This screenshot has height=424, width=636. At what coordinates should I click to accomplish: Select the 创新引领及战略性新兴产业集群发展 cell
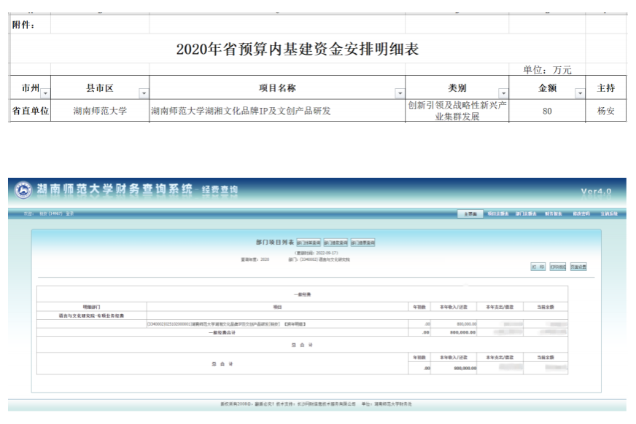(x=457, y=111)
